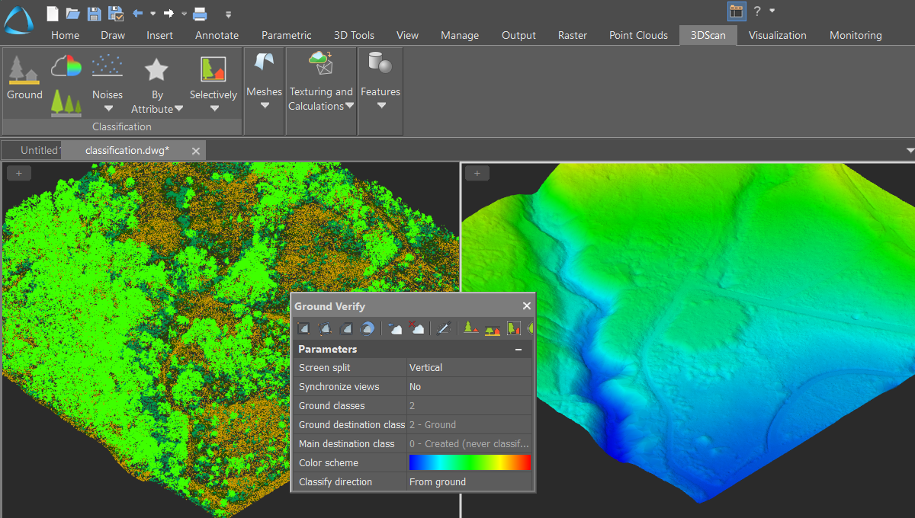Select the circular selection icon in Ground Verify

368,328
